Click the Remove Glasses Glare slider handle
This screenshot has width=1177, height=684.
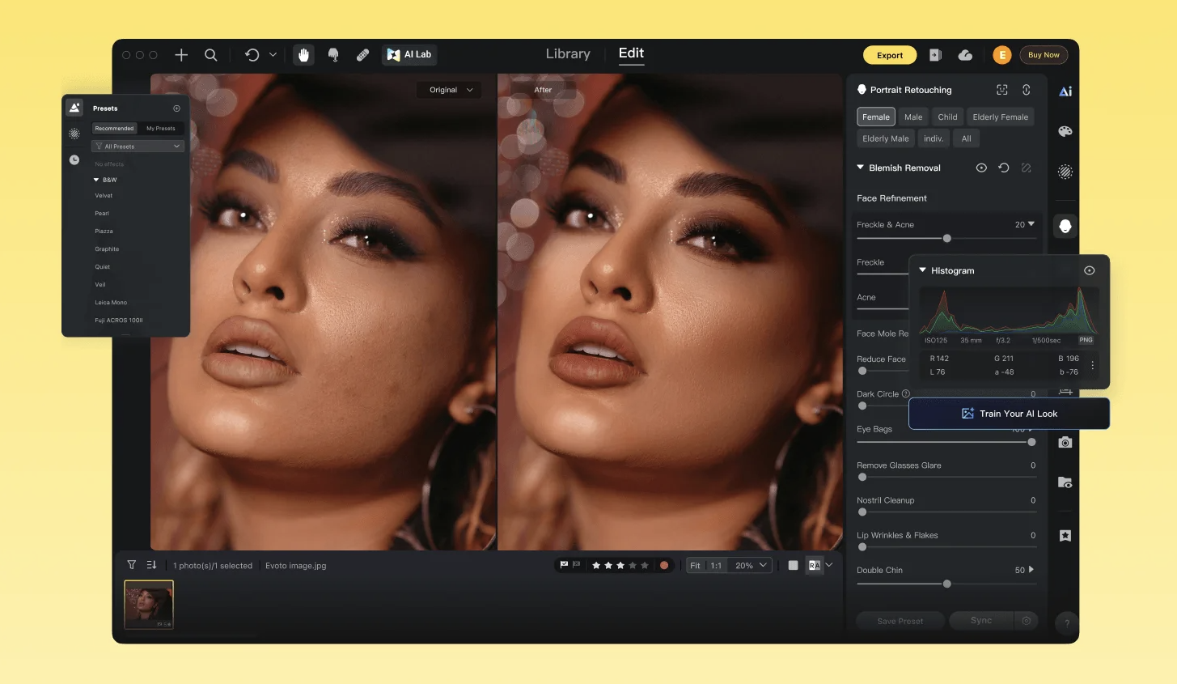tap(862, 478)
